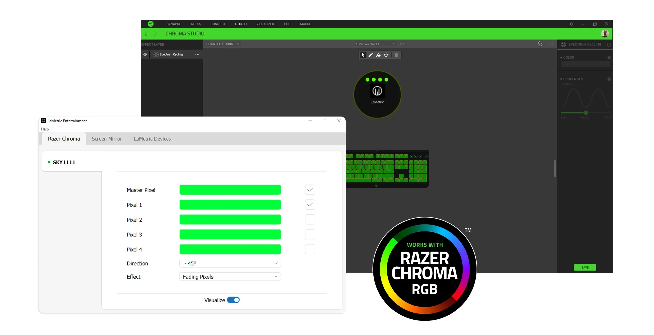Select the Move tool
Screen dimensions: 654x335
(386, 55)
